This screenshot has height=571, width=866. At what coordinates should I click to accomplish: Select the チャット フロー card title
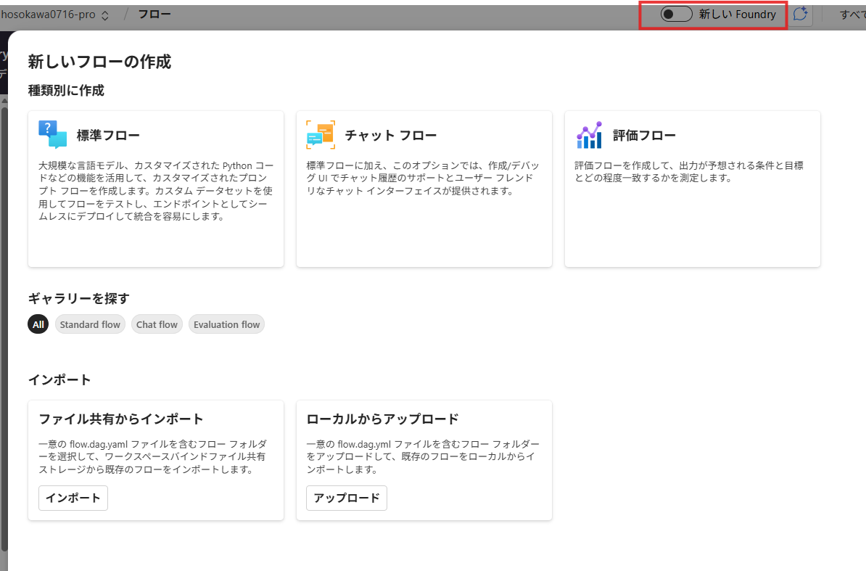391,135
